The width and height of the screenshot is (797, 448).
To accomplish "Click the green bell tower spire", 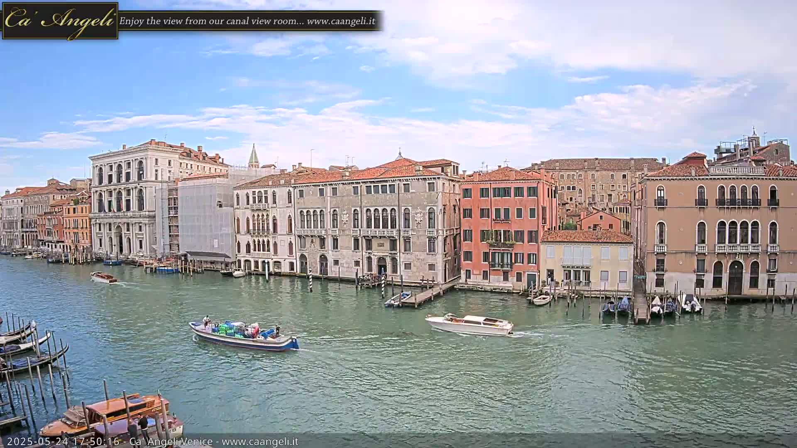I will pos(253,155).
